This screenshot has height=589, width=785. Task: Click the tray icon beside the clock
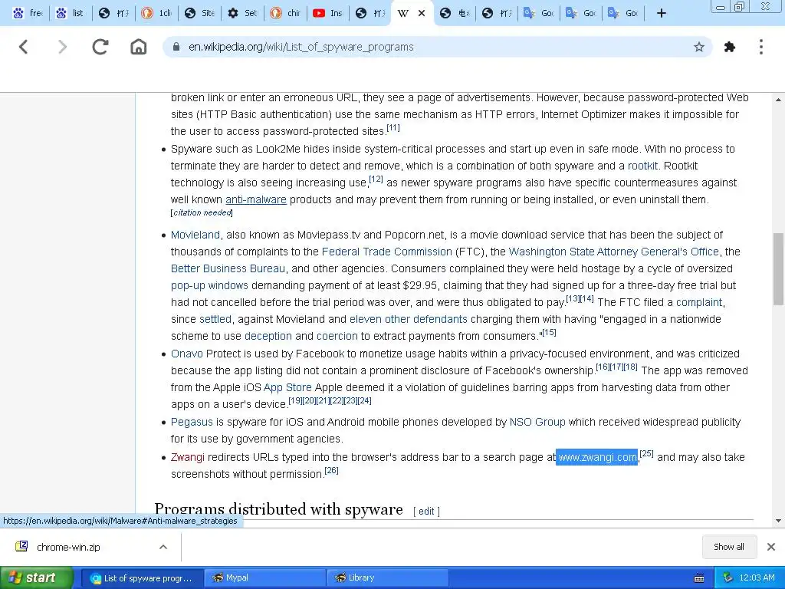(x=728, y=577)
